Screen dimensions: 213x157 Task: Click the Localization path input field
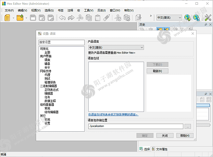[136, 126]
